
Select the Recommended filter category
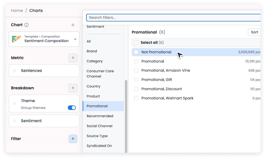click(x=100, y=116)
